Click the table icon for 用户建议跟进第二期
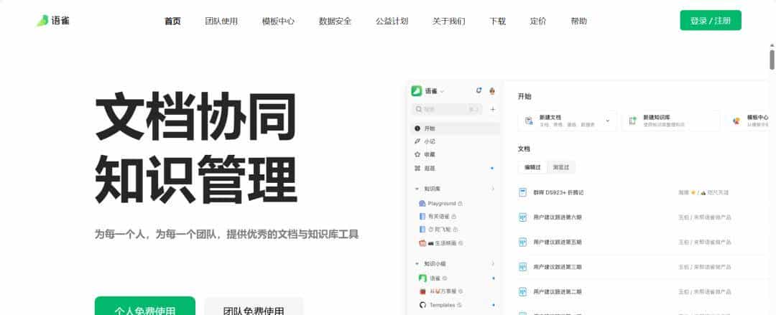This screenshot has height=315, width=776. coord(522,291)
